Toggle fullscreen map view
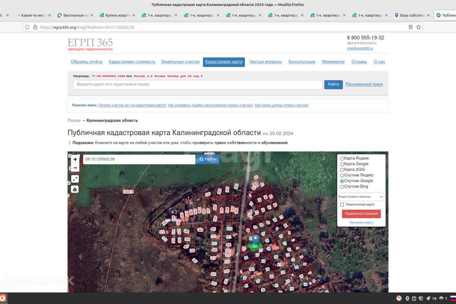Screen dimensions: 456x304 click(x=75, y=179)
